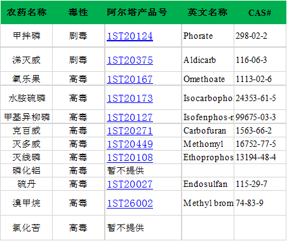
Task: Select the Aldicarb cell
Action: pyautogui.click(x=208, y=60)
